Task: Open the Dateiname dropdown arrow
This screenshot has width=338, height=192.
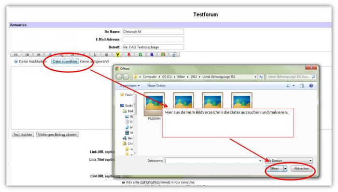Action: (x=260, y=161)
